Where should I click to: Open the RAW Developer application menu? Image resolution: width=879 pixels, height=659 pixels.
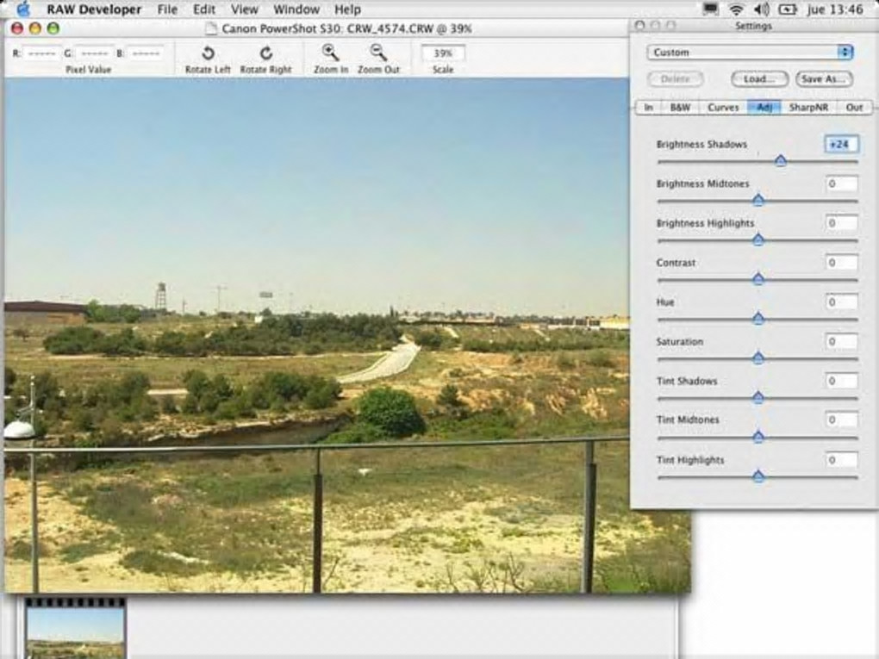(x=94, y=9)
